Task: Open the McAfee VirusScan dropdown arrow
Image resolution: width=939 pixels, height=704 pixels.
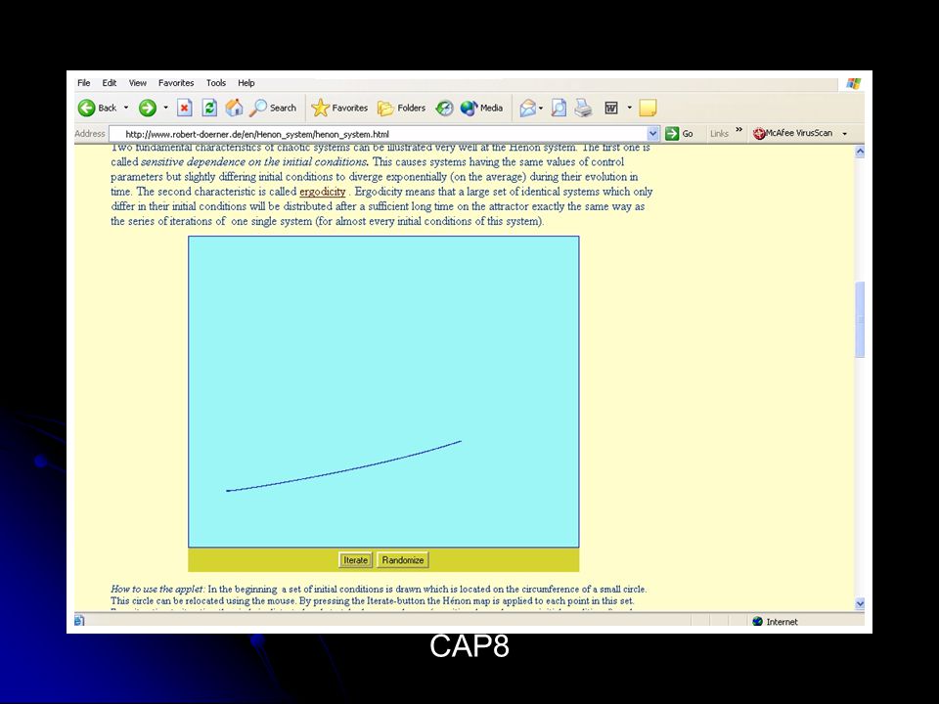Action: [x=845, y=134]
